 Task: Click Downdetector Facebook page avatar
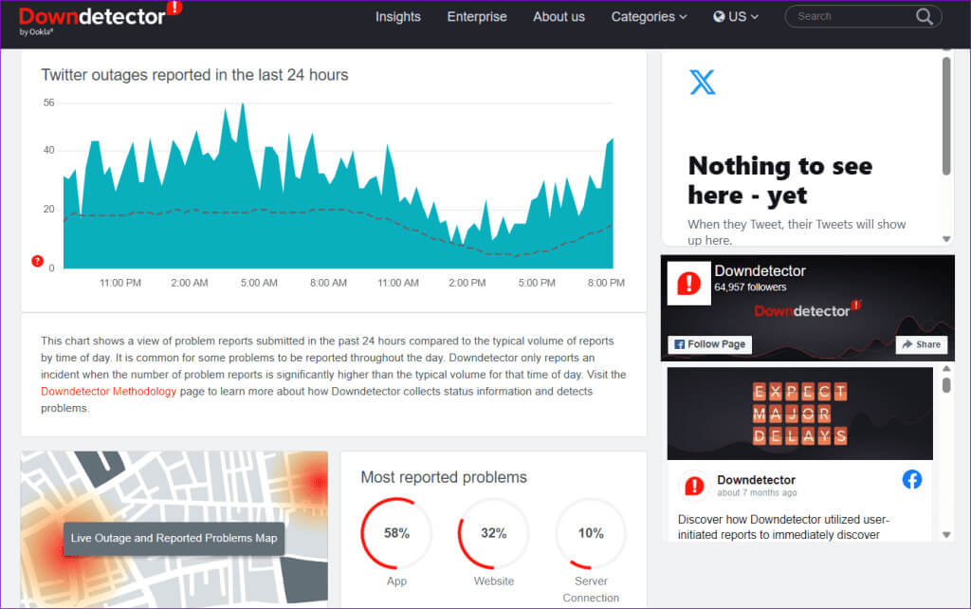(688, 284)
